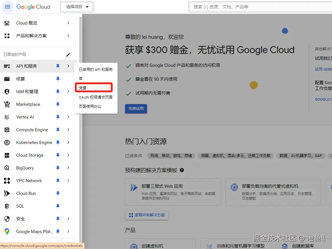This screenshot has width=332, height=249.
Task: Click the Cloud Storage icon
Action: pyautogui.click(x=7, y=155)
